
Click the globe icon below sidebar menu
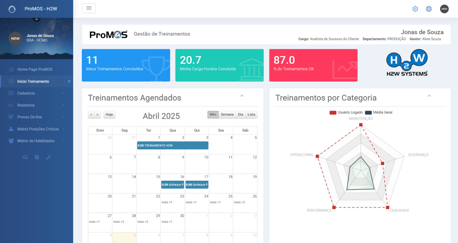pyautogui.click(x=37, y=158)
